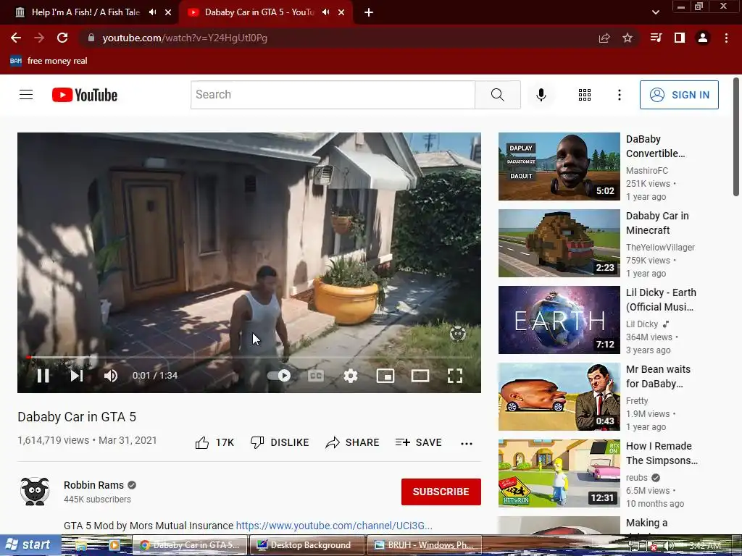SUBSCRIBE to Robbin Rams
Viewport: 742px width, 556px height.
point(441,492)
